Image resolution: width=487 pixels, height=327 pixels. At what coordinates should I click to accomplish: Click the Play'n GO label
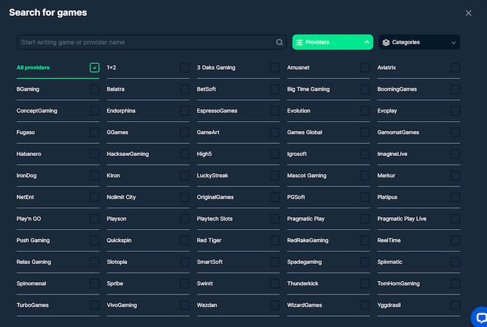pyautogui.click(x=28, y=218)
